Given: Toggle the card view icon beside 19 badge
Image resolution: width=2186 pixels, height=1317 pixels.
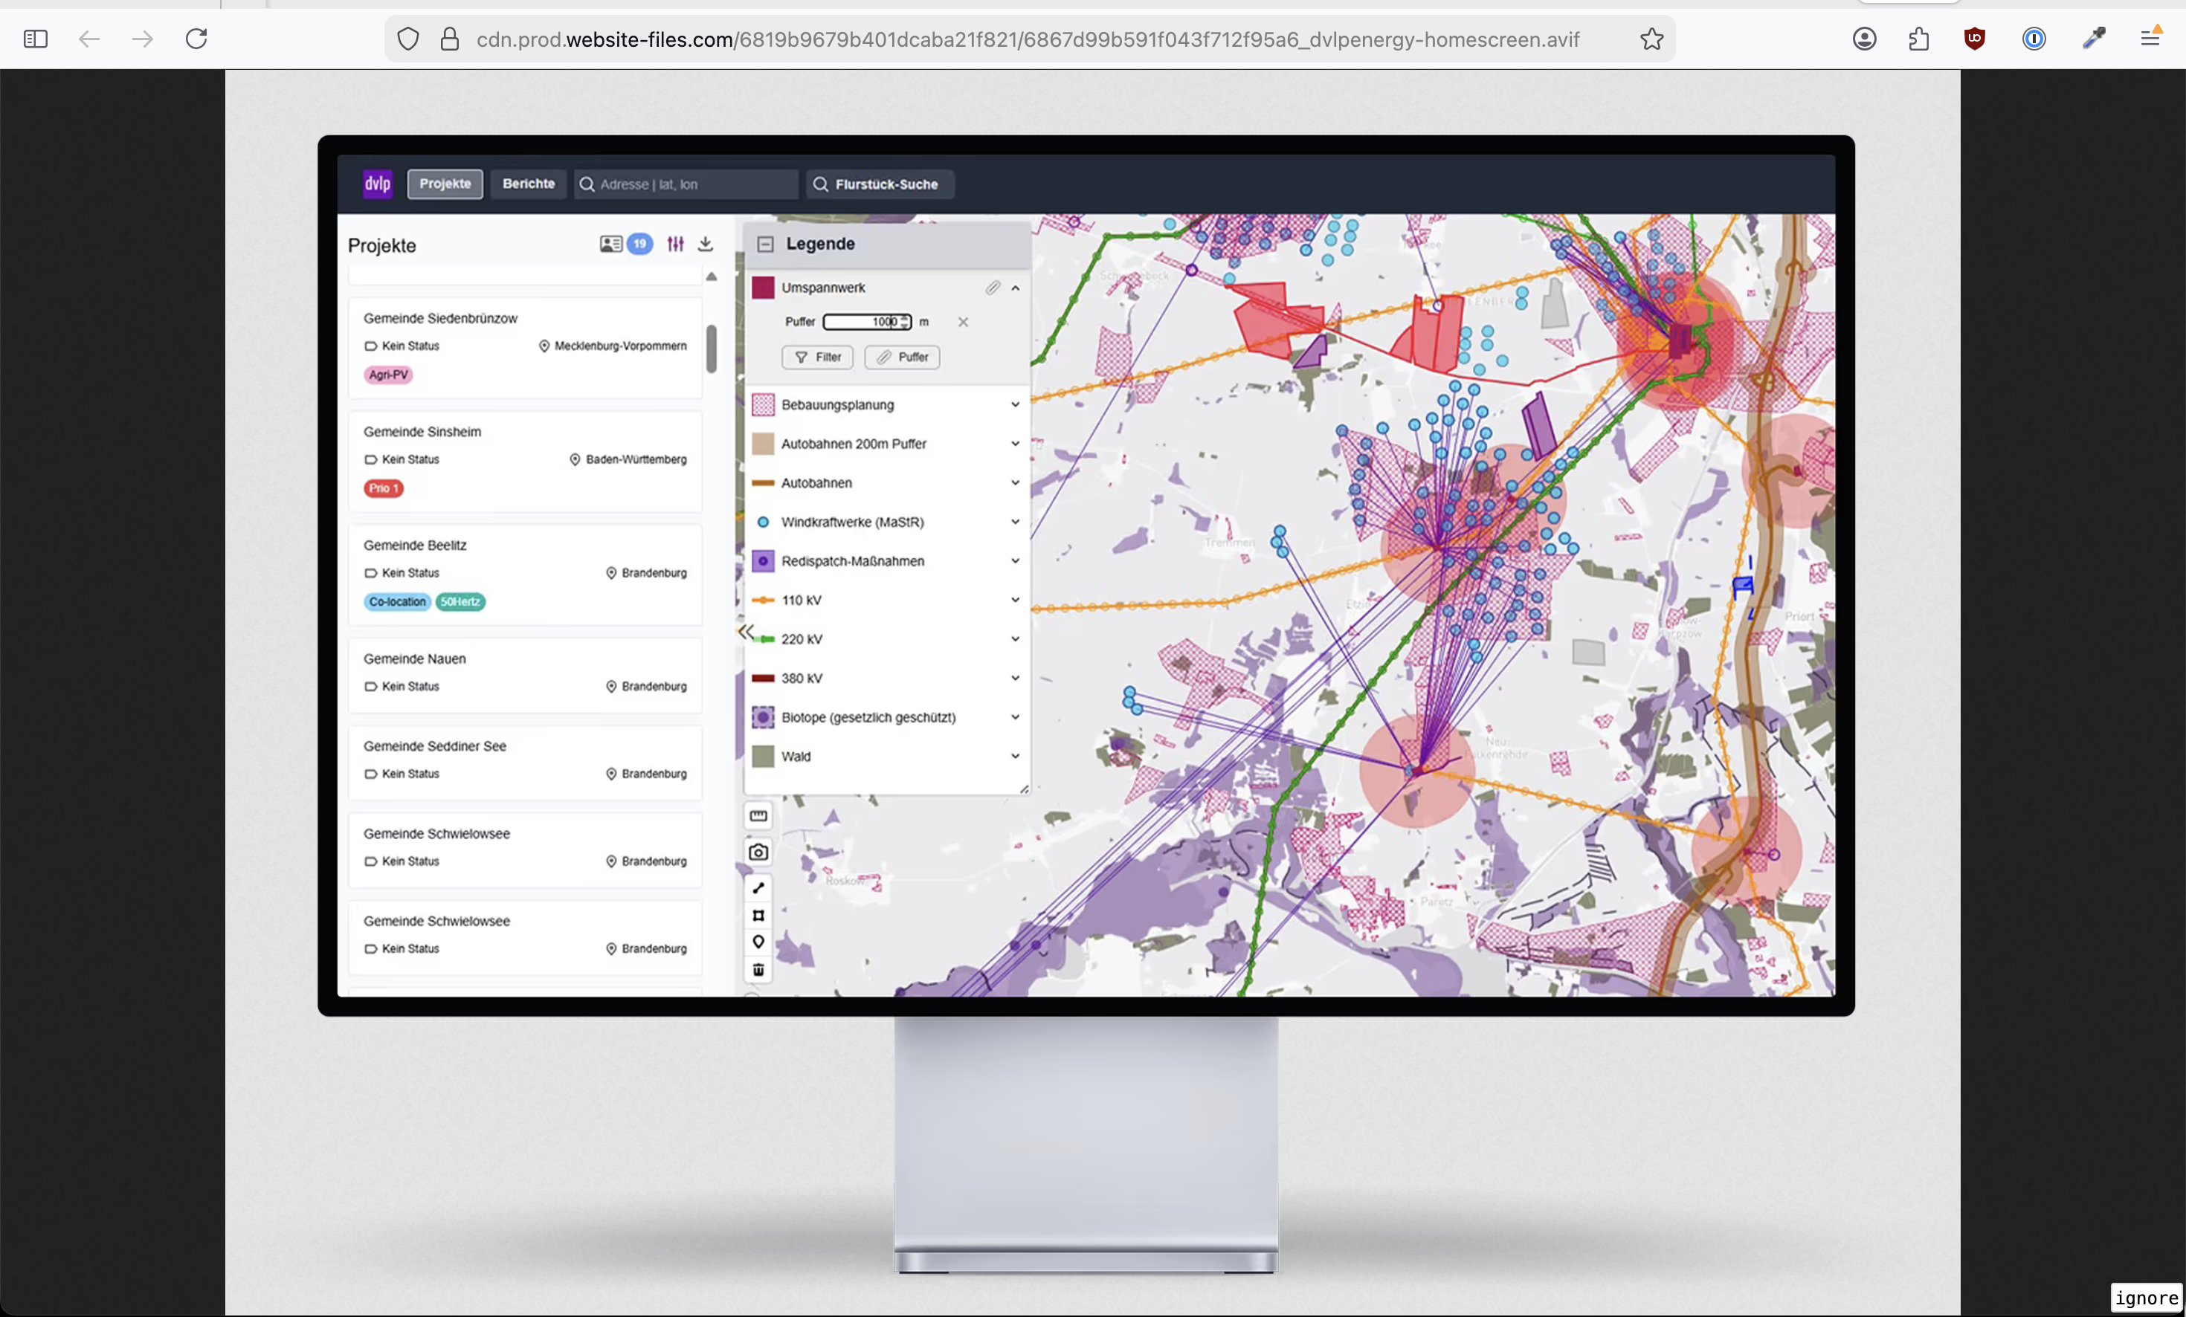Looking at the screenshot, I should point(610,244).
